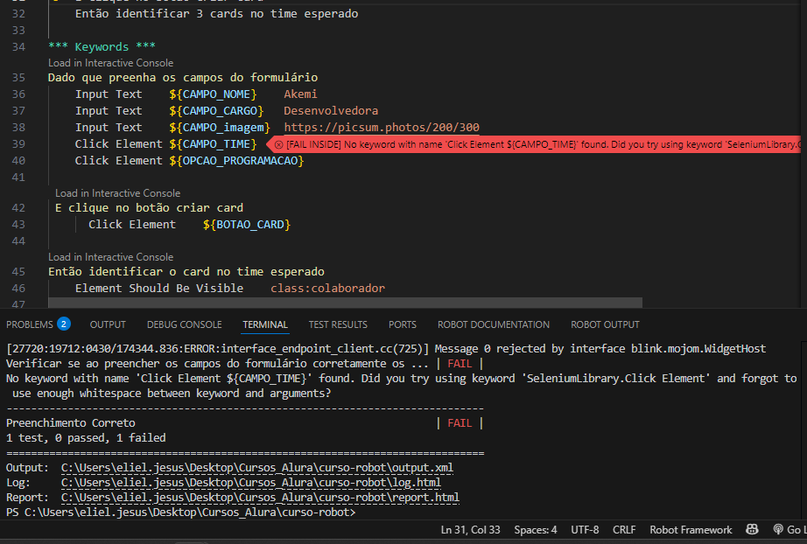The height and width of the screenshot is (544, 807).
Task: Click line number 43 in gutter
Action: [x=18, y=225]
